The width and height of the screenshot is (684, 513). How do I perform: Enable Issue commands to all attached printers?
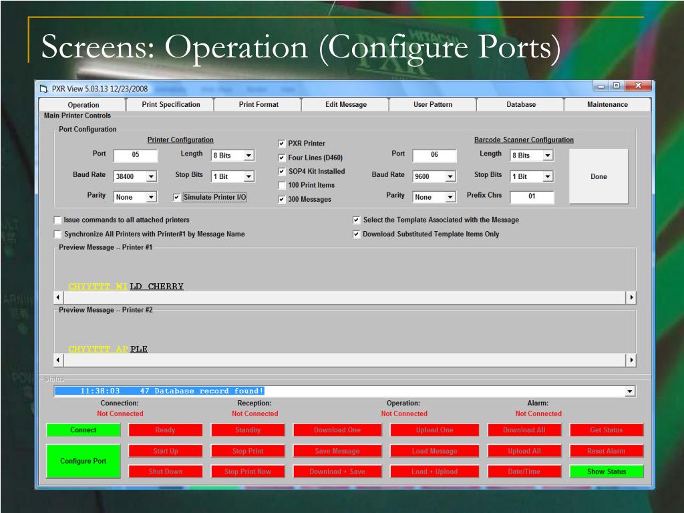(x=57, y=220)
